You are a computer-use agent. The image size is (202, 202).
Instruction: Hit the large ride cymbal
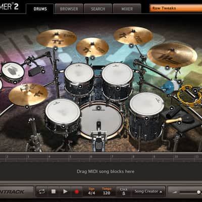click(172, 55)
